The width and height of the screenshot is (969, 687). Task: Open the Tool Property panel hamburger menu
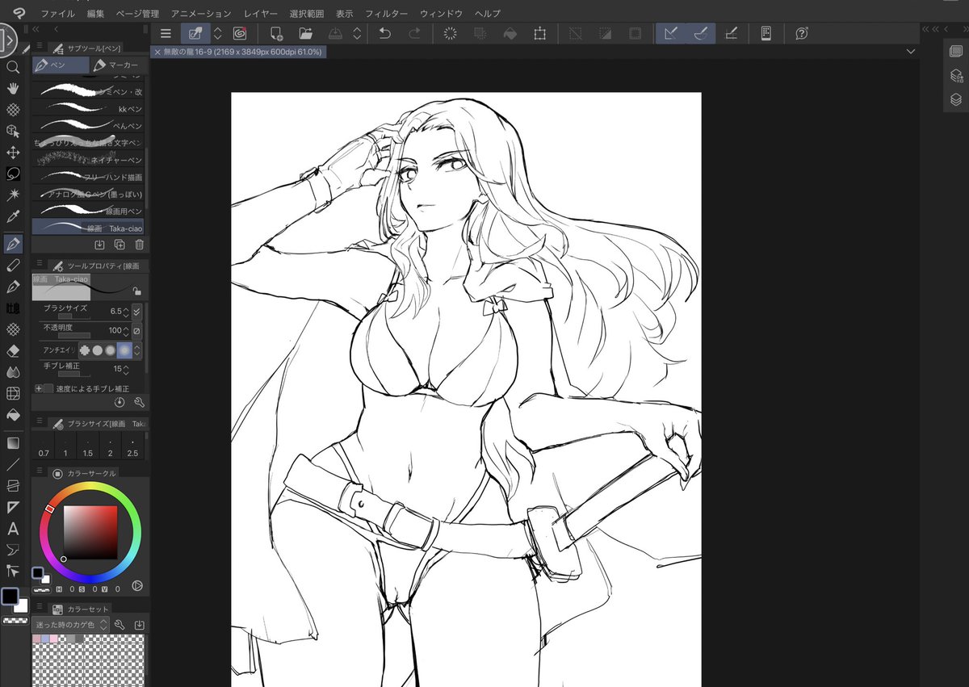39,265
